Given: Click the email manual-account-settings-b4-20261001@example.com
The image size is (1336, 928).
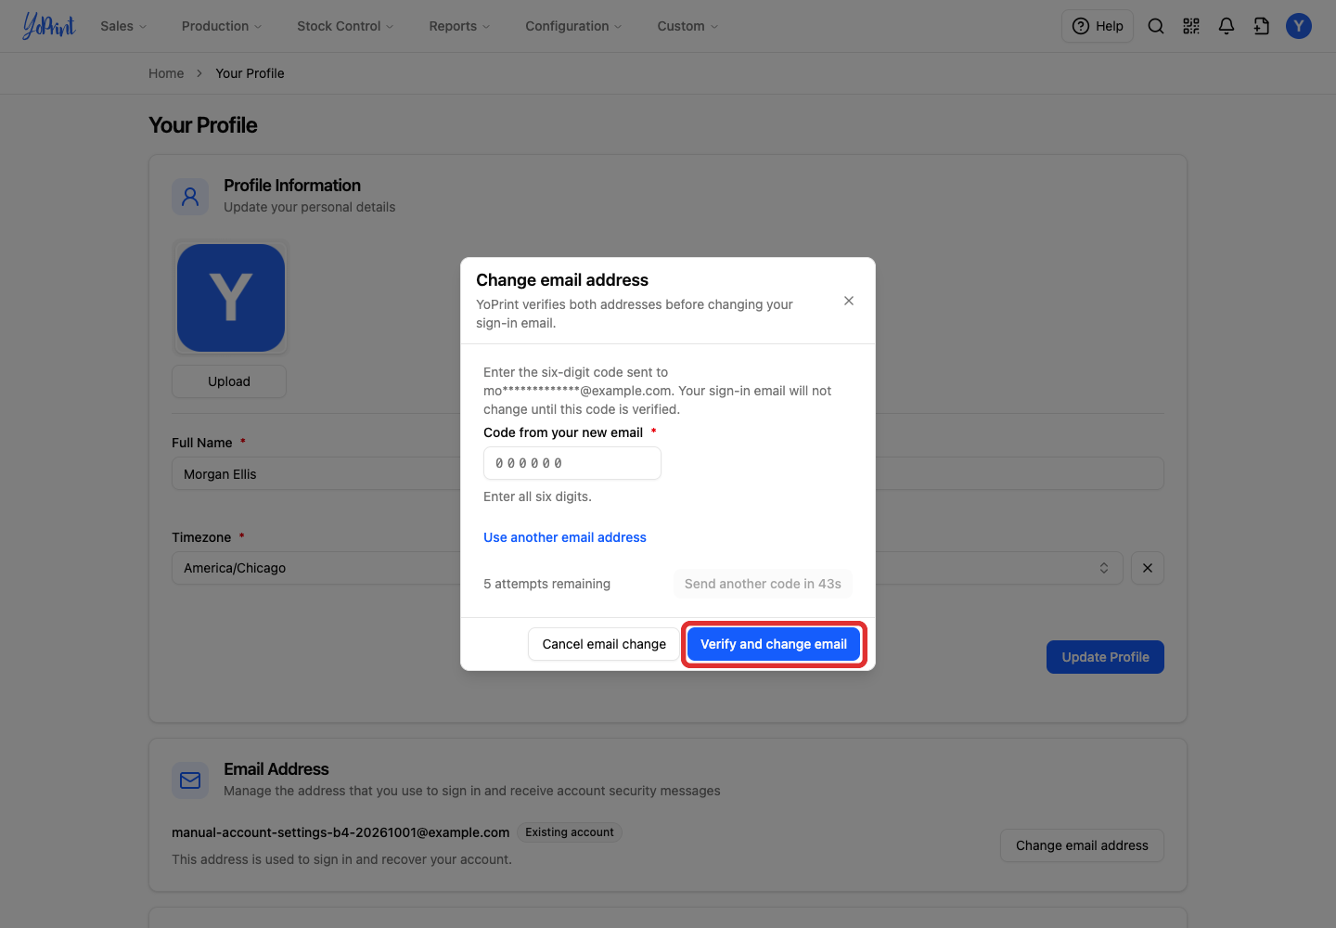Looking at the screenshot, I should (340, 832).
